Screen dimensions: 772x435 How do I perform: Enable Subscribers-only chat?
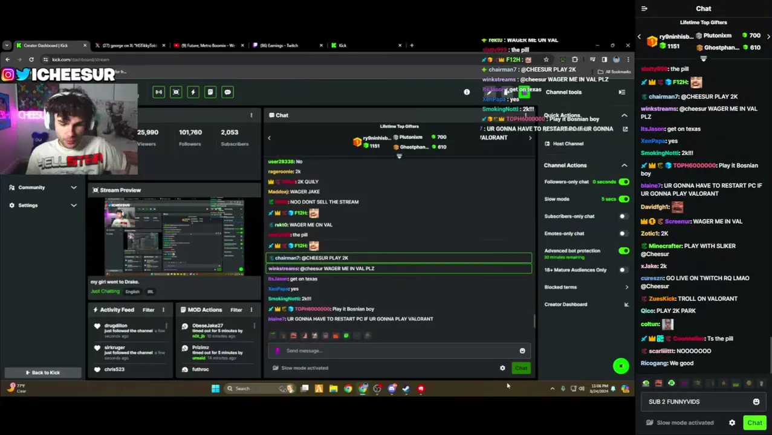click(x=624, y=216)
